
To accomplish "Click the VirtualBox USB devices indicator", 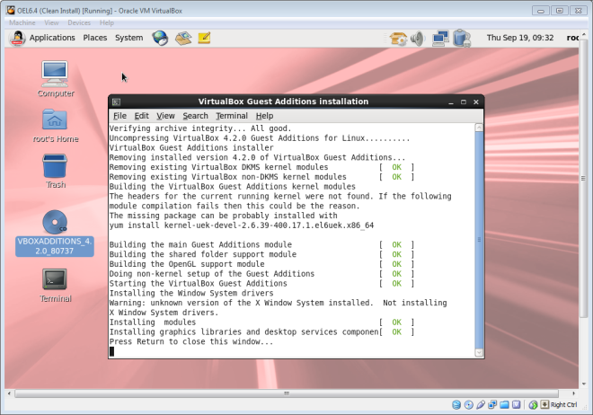I will tap(481, 404).
